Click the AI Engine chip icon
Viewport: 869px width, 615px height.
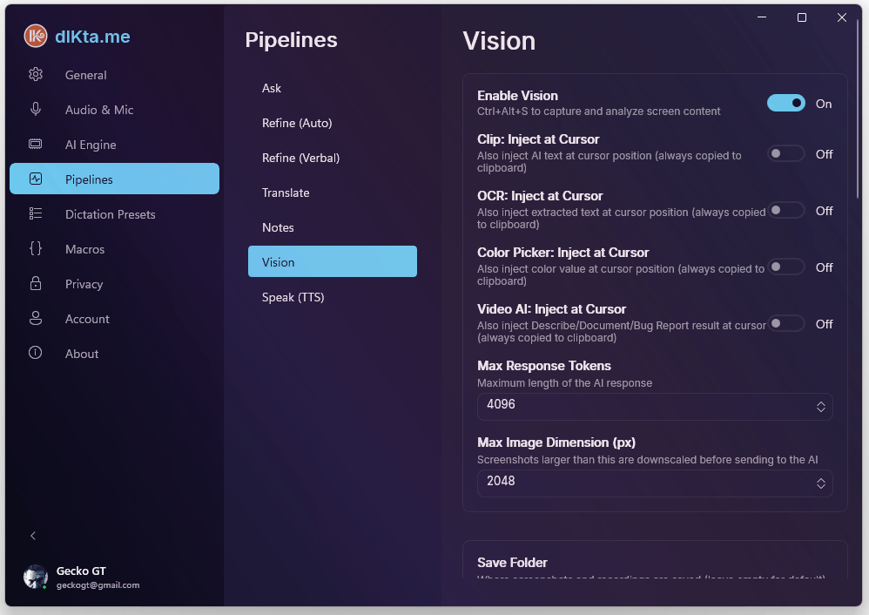click(36, 145)
